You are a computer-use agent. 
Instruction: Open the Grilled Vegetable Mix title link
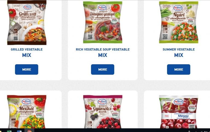[27, 53]
